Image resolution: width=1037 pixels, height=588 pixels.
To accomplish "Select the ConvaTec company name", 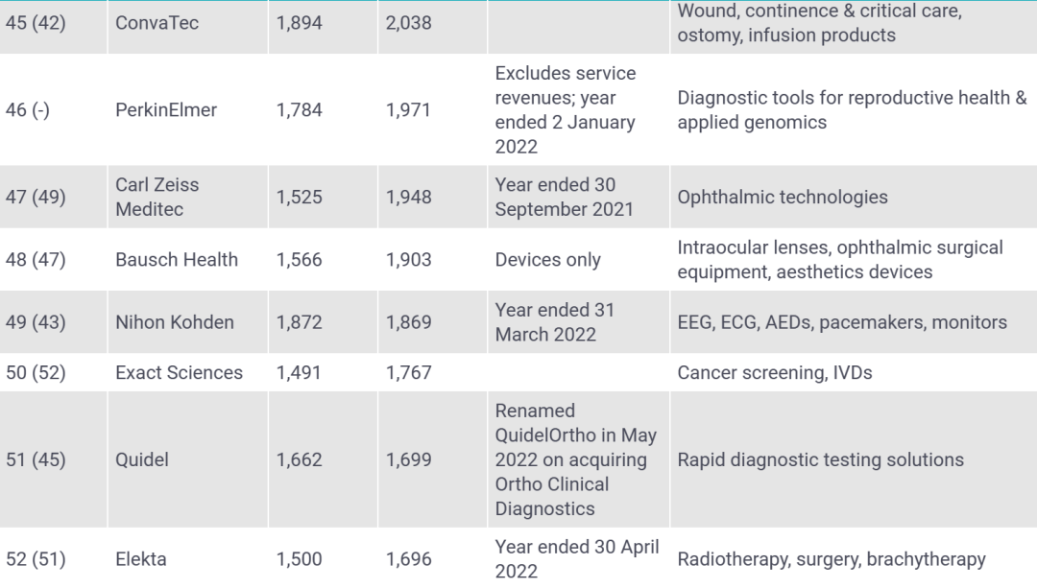I will point(157,22).
